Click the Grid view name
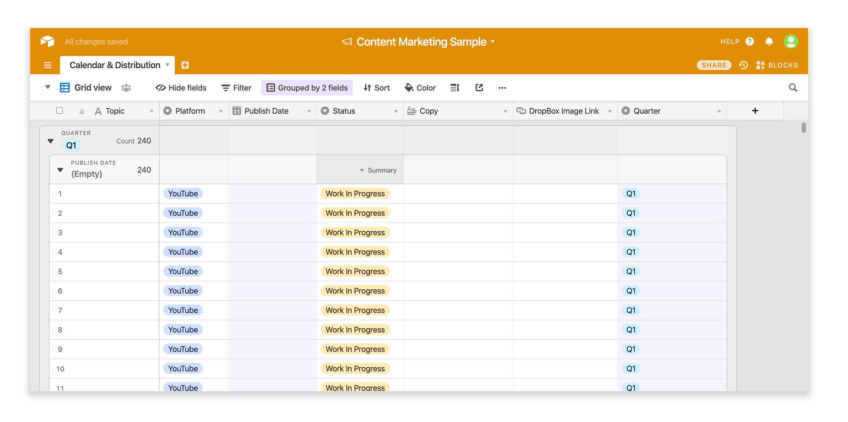The width and height of the screenshot is (848, 422). point(93,88)
